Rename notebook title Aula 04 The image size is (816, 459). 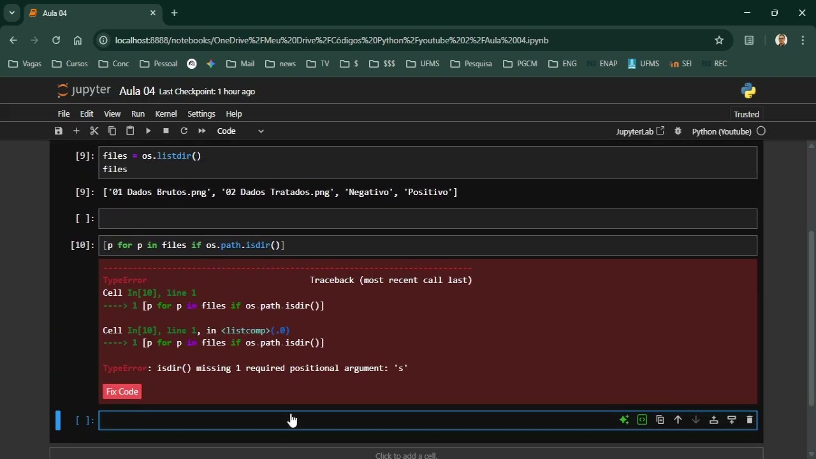137,91
